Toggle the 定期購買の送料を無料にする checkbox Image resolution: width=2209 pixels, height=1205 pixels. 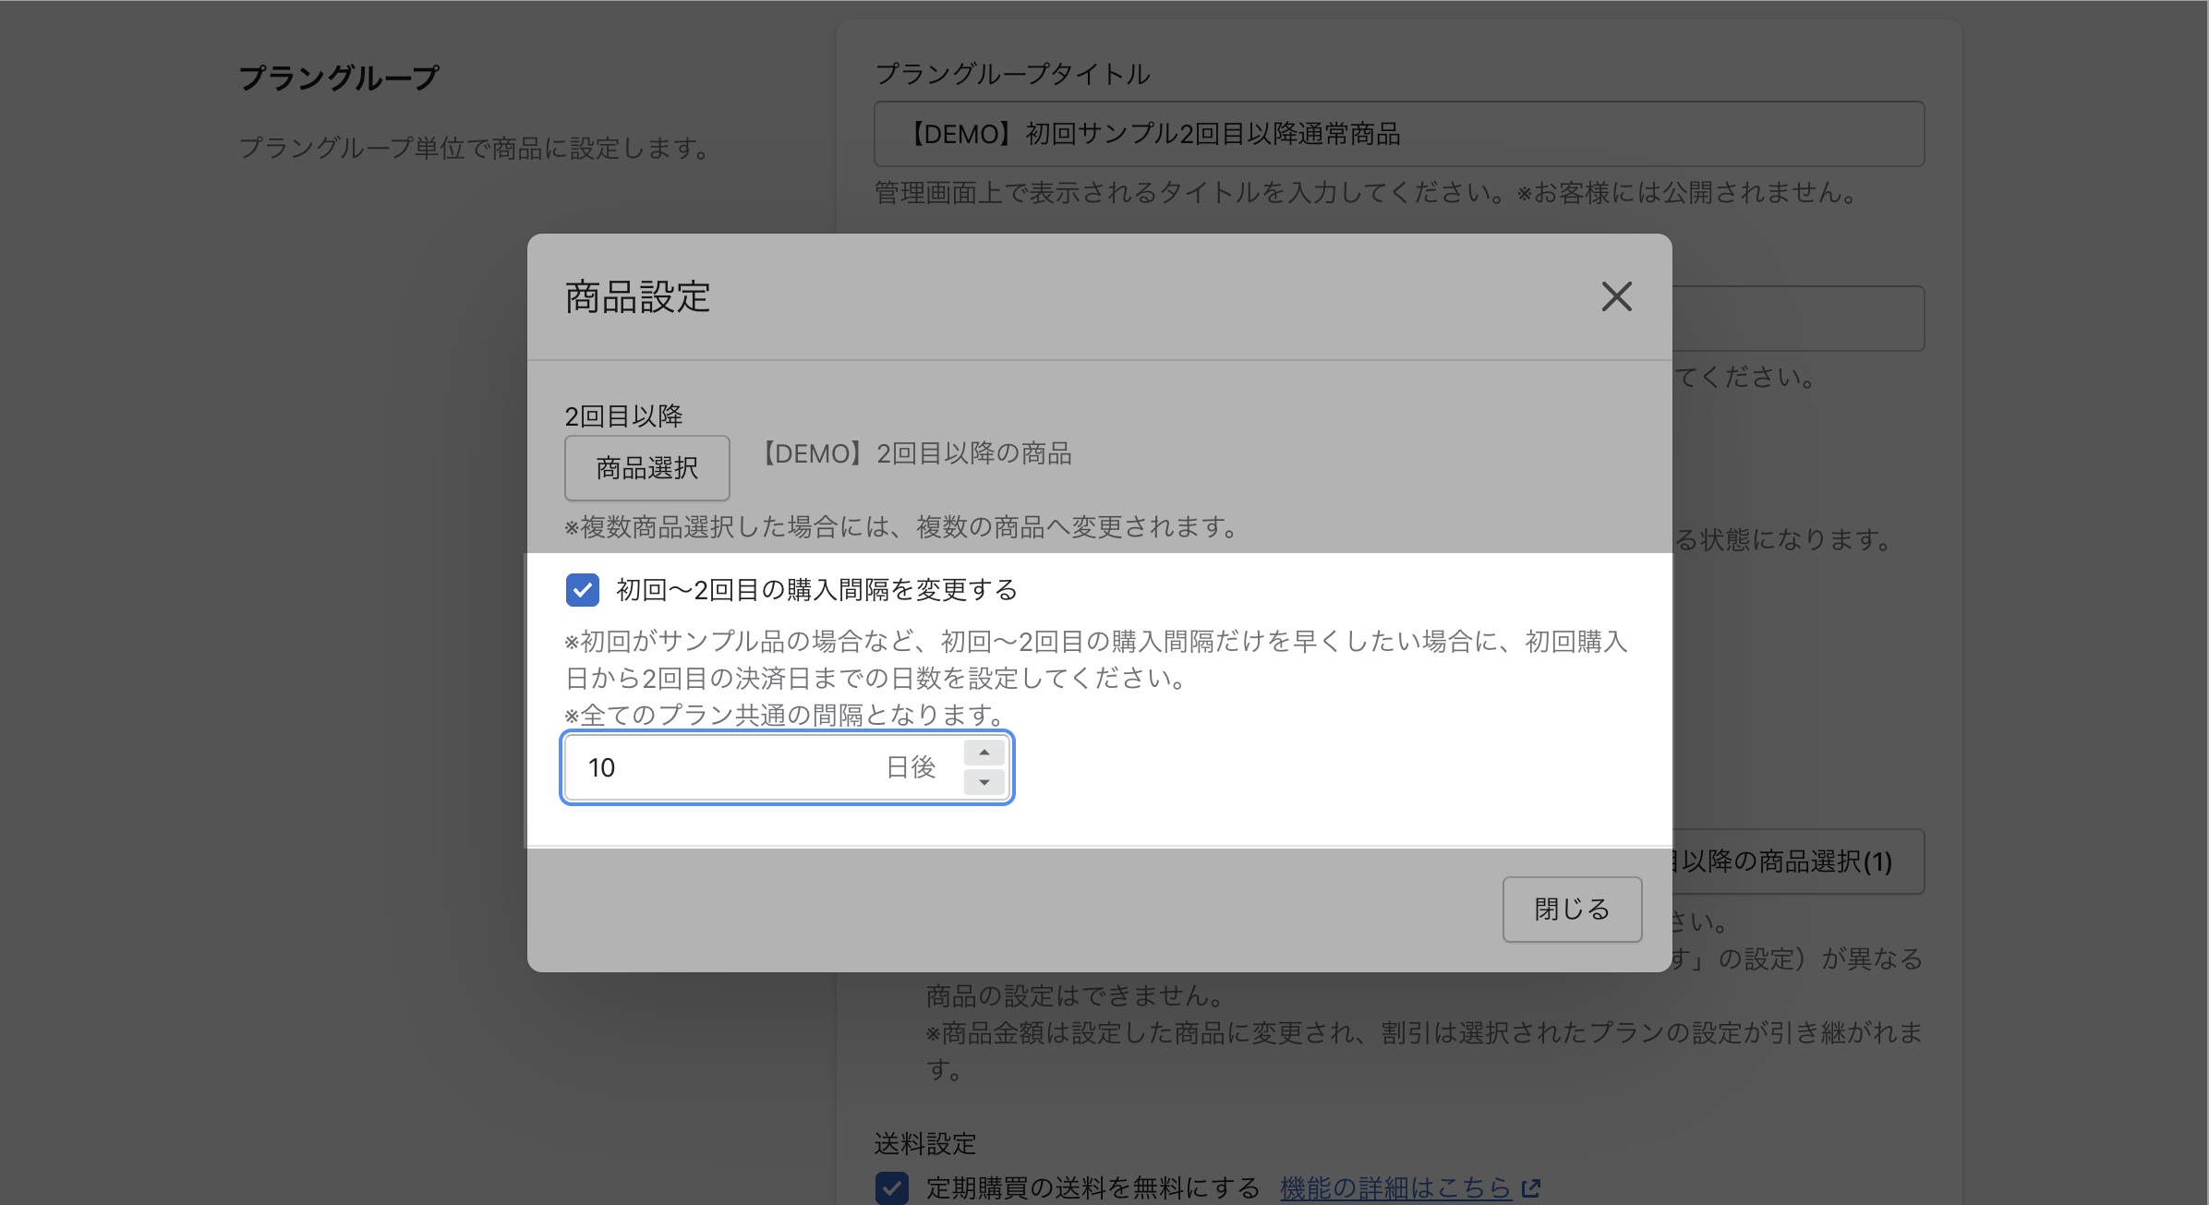[892, 1187]
